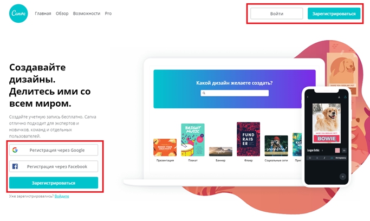Image resolution: width=370 pixels, height=221 pixels.
Task: Click the design search field in mockup
Action: (235, 93)
